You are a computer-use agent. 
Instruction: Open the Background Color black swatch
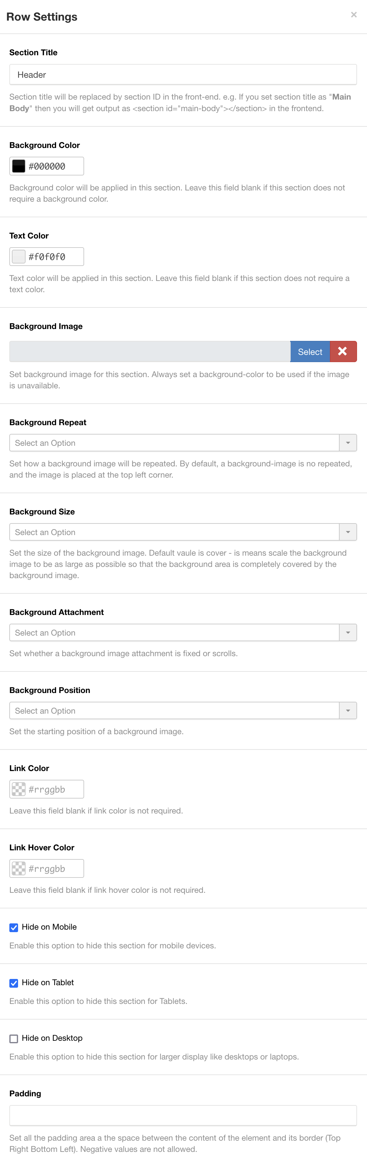coord(18,166)
